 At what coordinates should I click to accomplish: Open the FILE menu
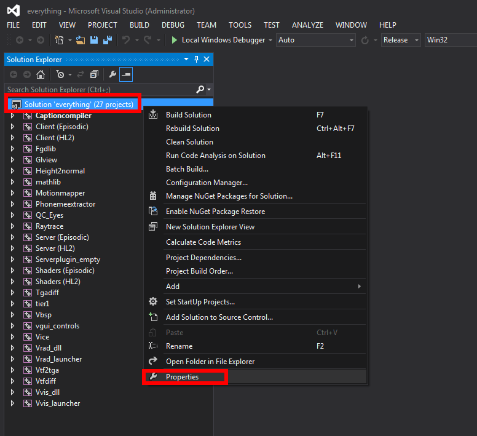pyautogui.click(x=14, y=25)
